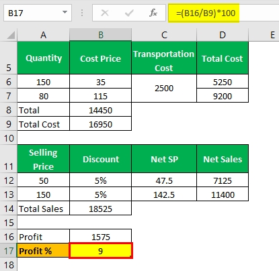Click the Select All corner triangle
The image size is (279, 271).
coord(11,35)
